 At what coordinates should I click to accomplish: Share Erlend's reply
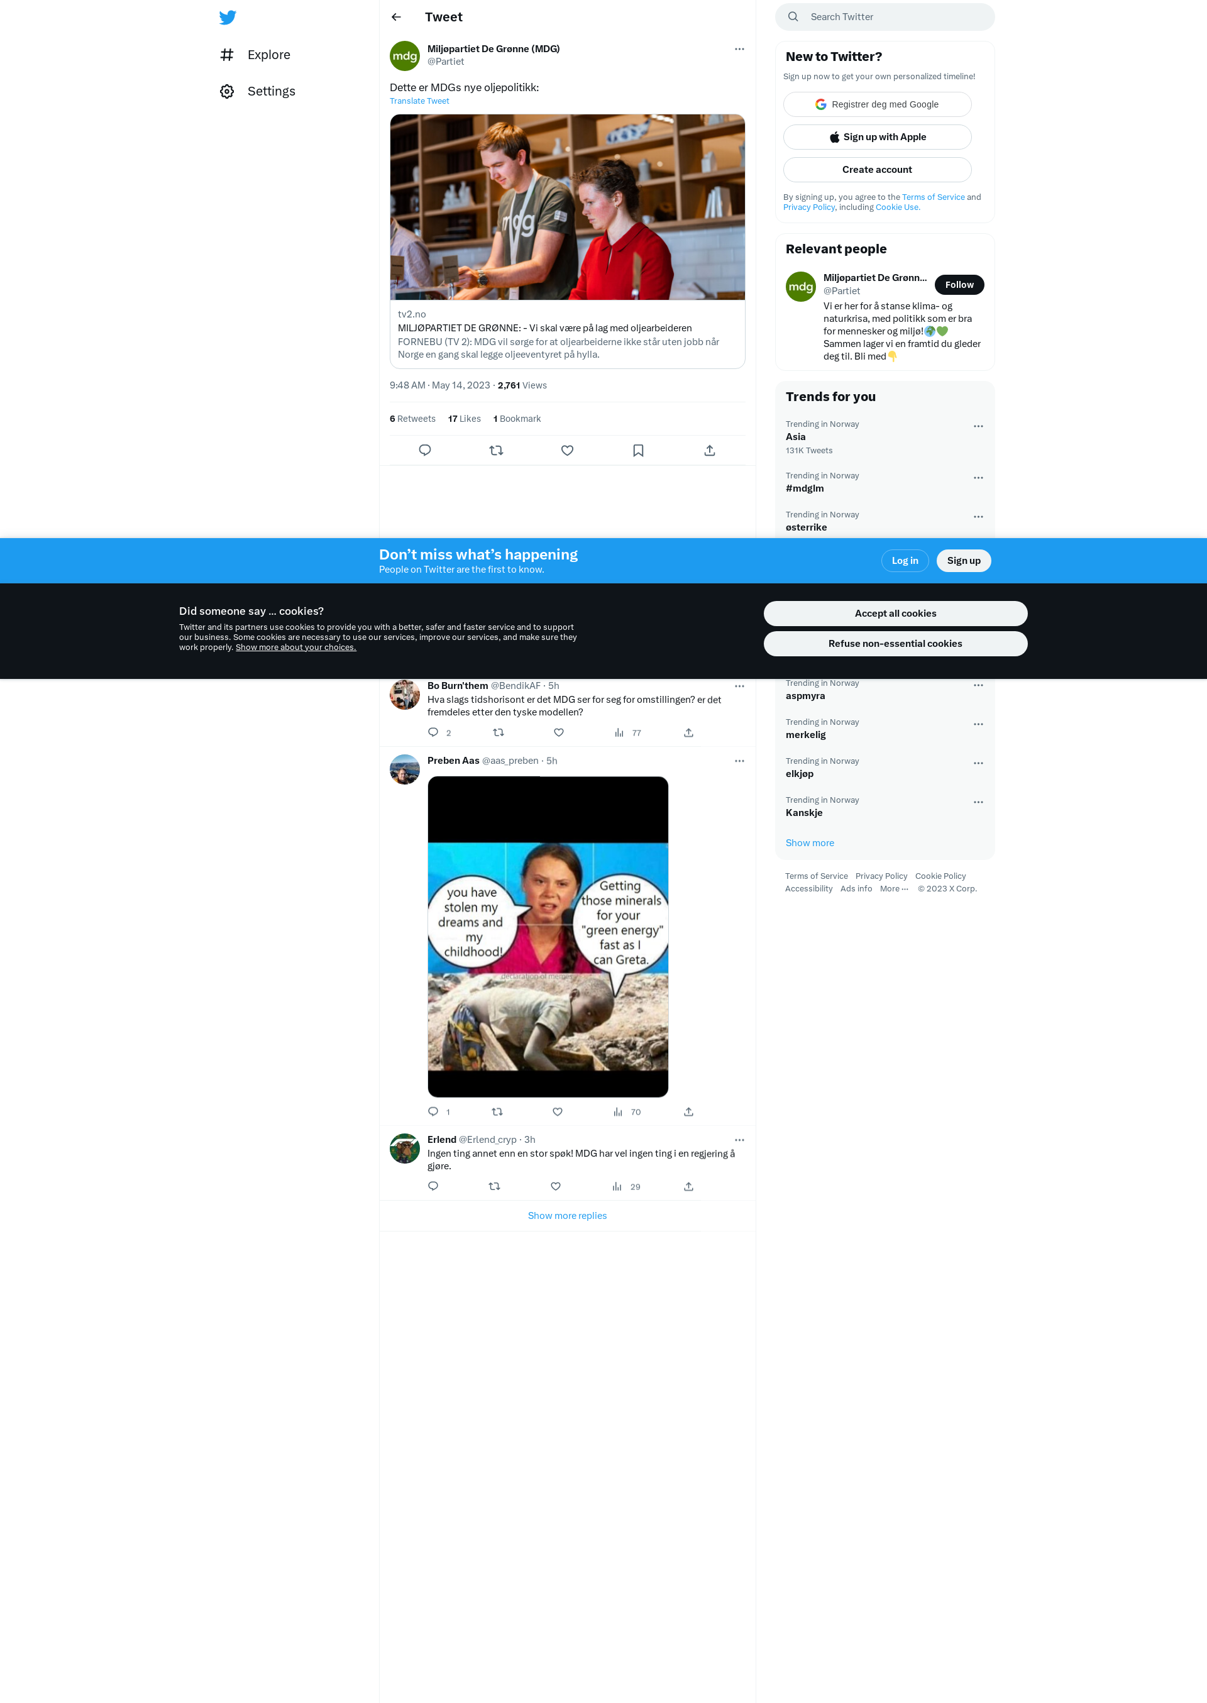tap(689, 1187)
